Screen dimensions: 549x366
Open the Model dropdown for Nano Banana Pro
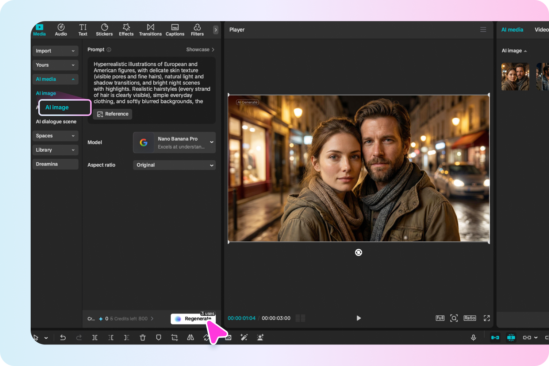(174, 143)
